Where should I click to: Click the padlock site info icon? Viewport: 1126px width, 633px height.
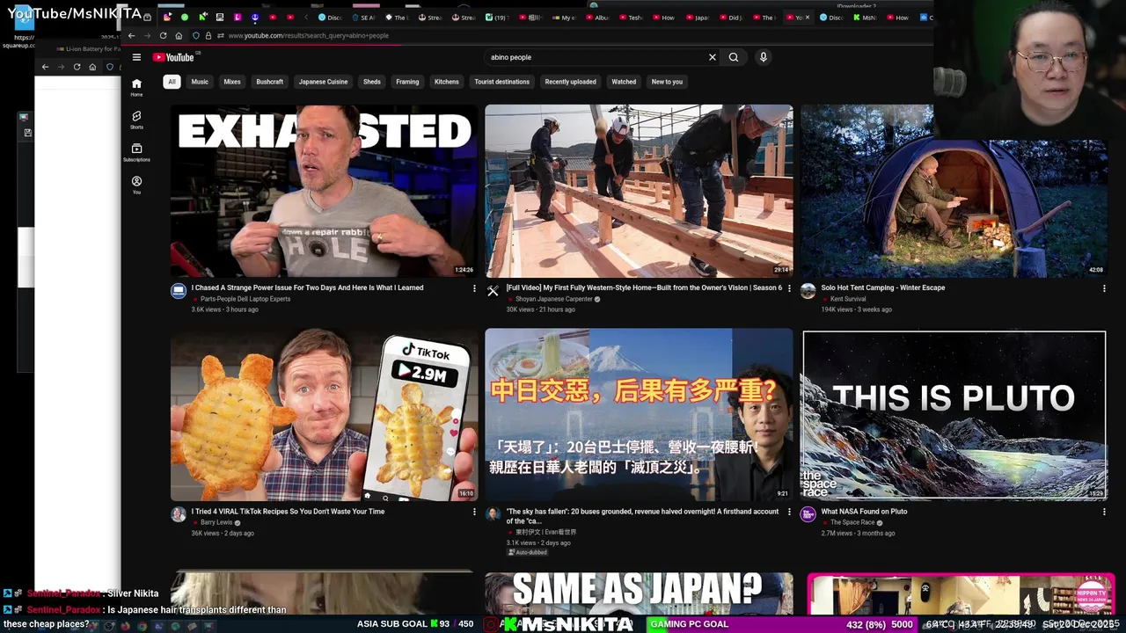208,36
